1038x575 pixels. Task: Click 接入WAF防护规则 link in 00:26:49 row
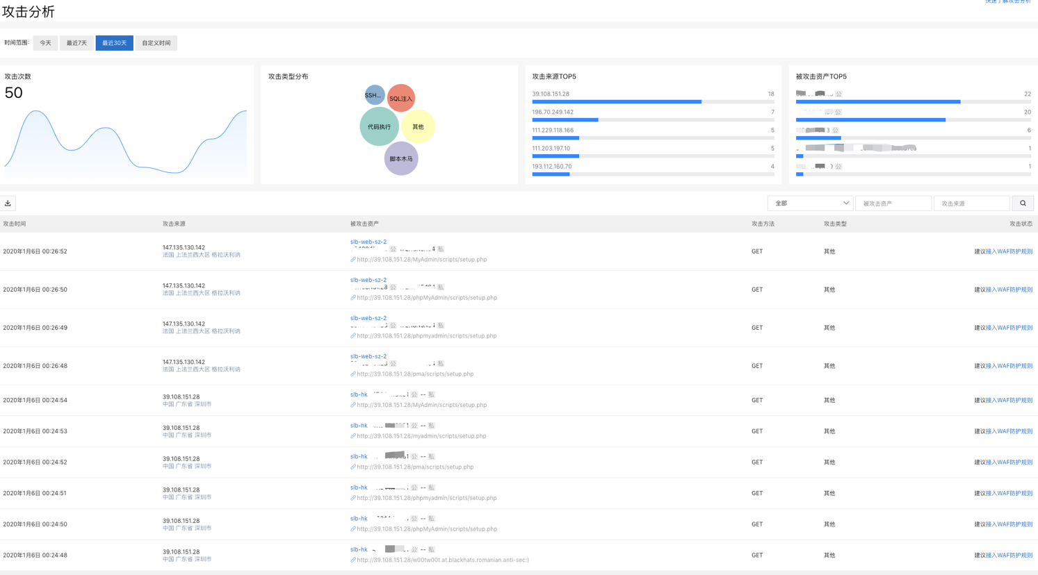(1009, 328)
